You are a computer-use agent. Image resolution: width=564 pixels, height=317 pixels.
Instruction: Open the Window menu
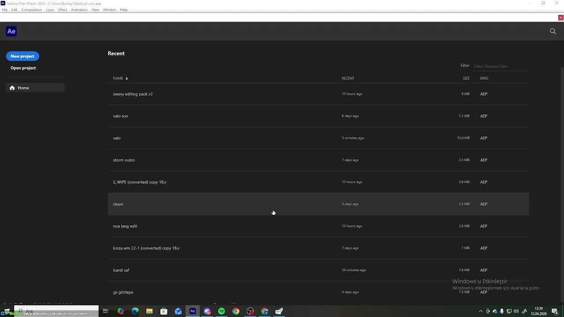click(109, 10)
